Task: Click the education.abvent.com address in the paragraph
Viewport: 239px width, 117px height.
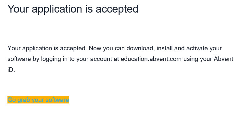Action: pyautogui.click(x=151, y=59)
